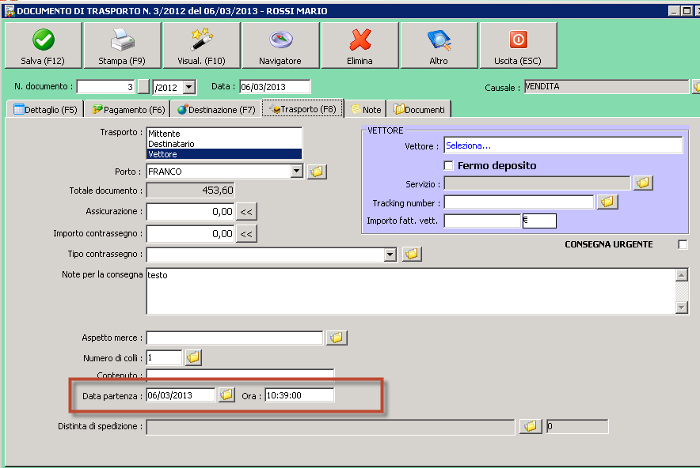Click the Seleziona... vettore link
700x468 pixels.
[x=468, y=145]
